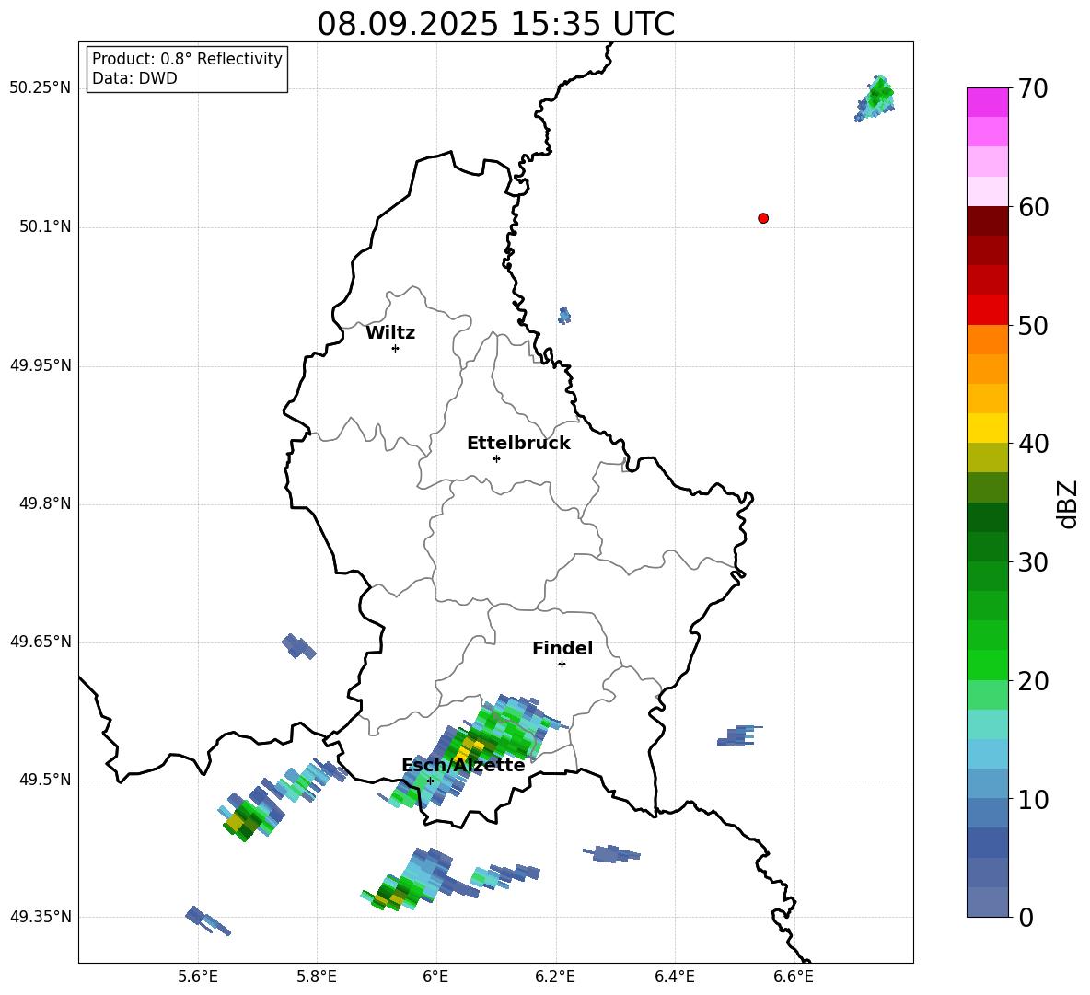Click the 5.8°E longitude label
This screenshot has height=995, width=1090.
(317, 978)
